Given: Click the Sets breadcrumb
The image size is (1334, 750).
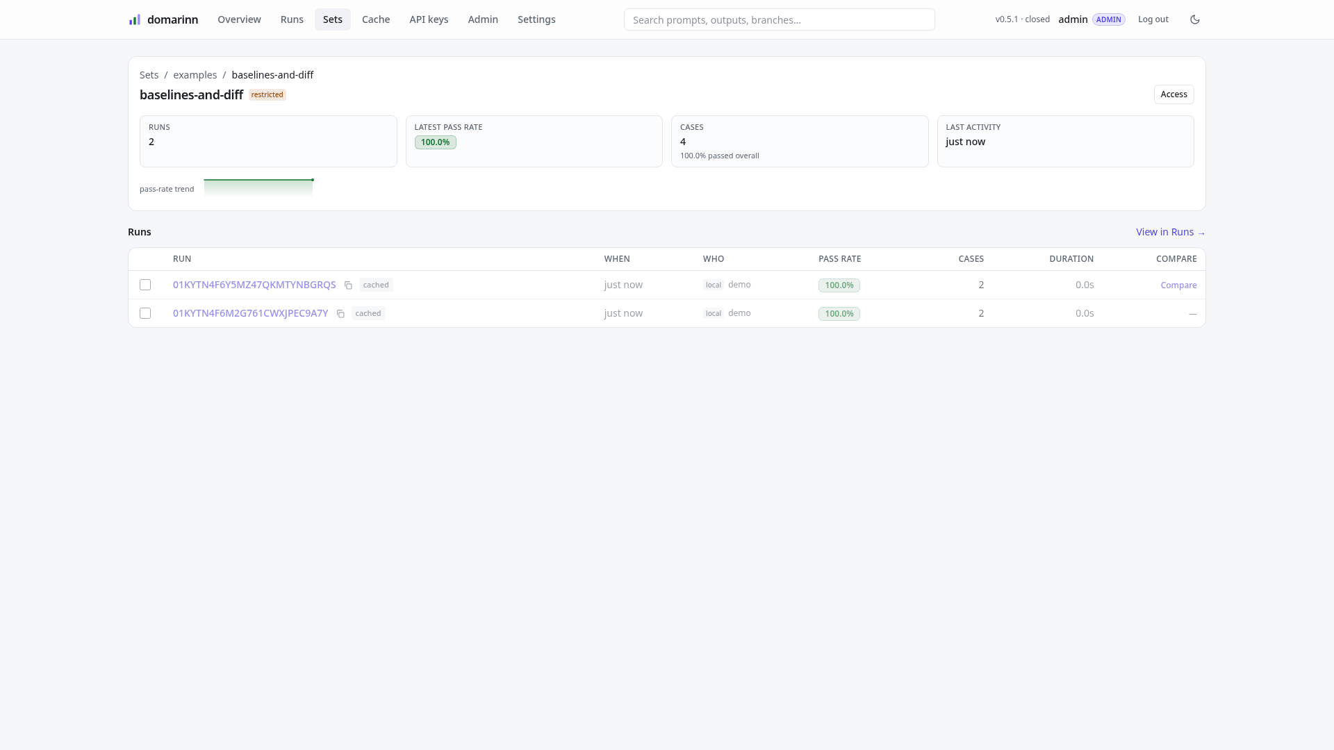Looking at the screenshot, I should (x=149, y=75).
